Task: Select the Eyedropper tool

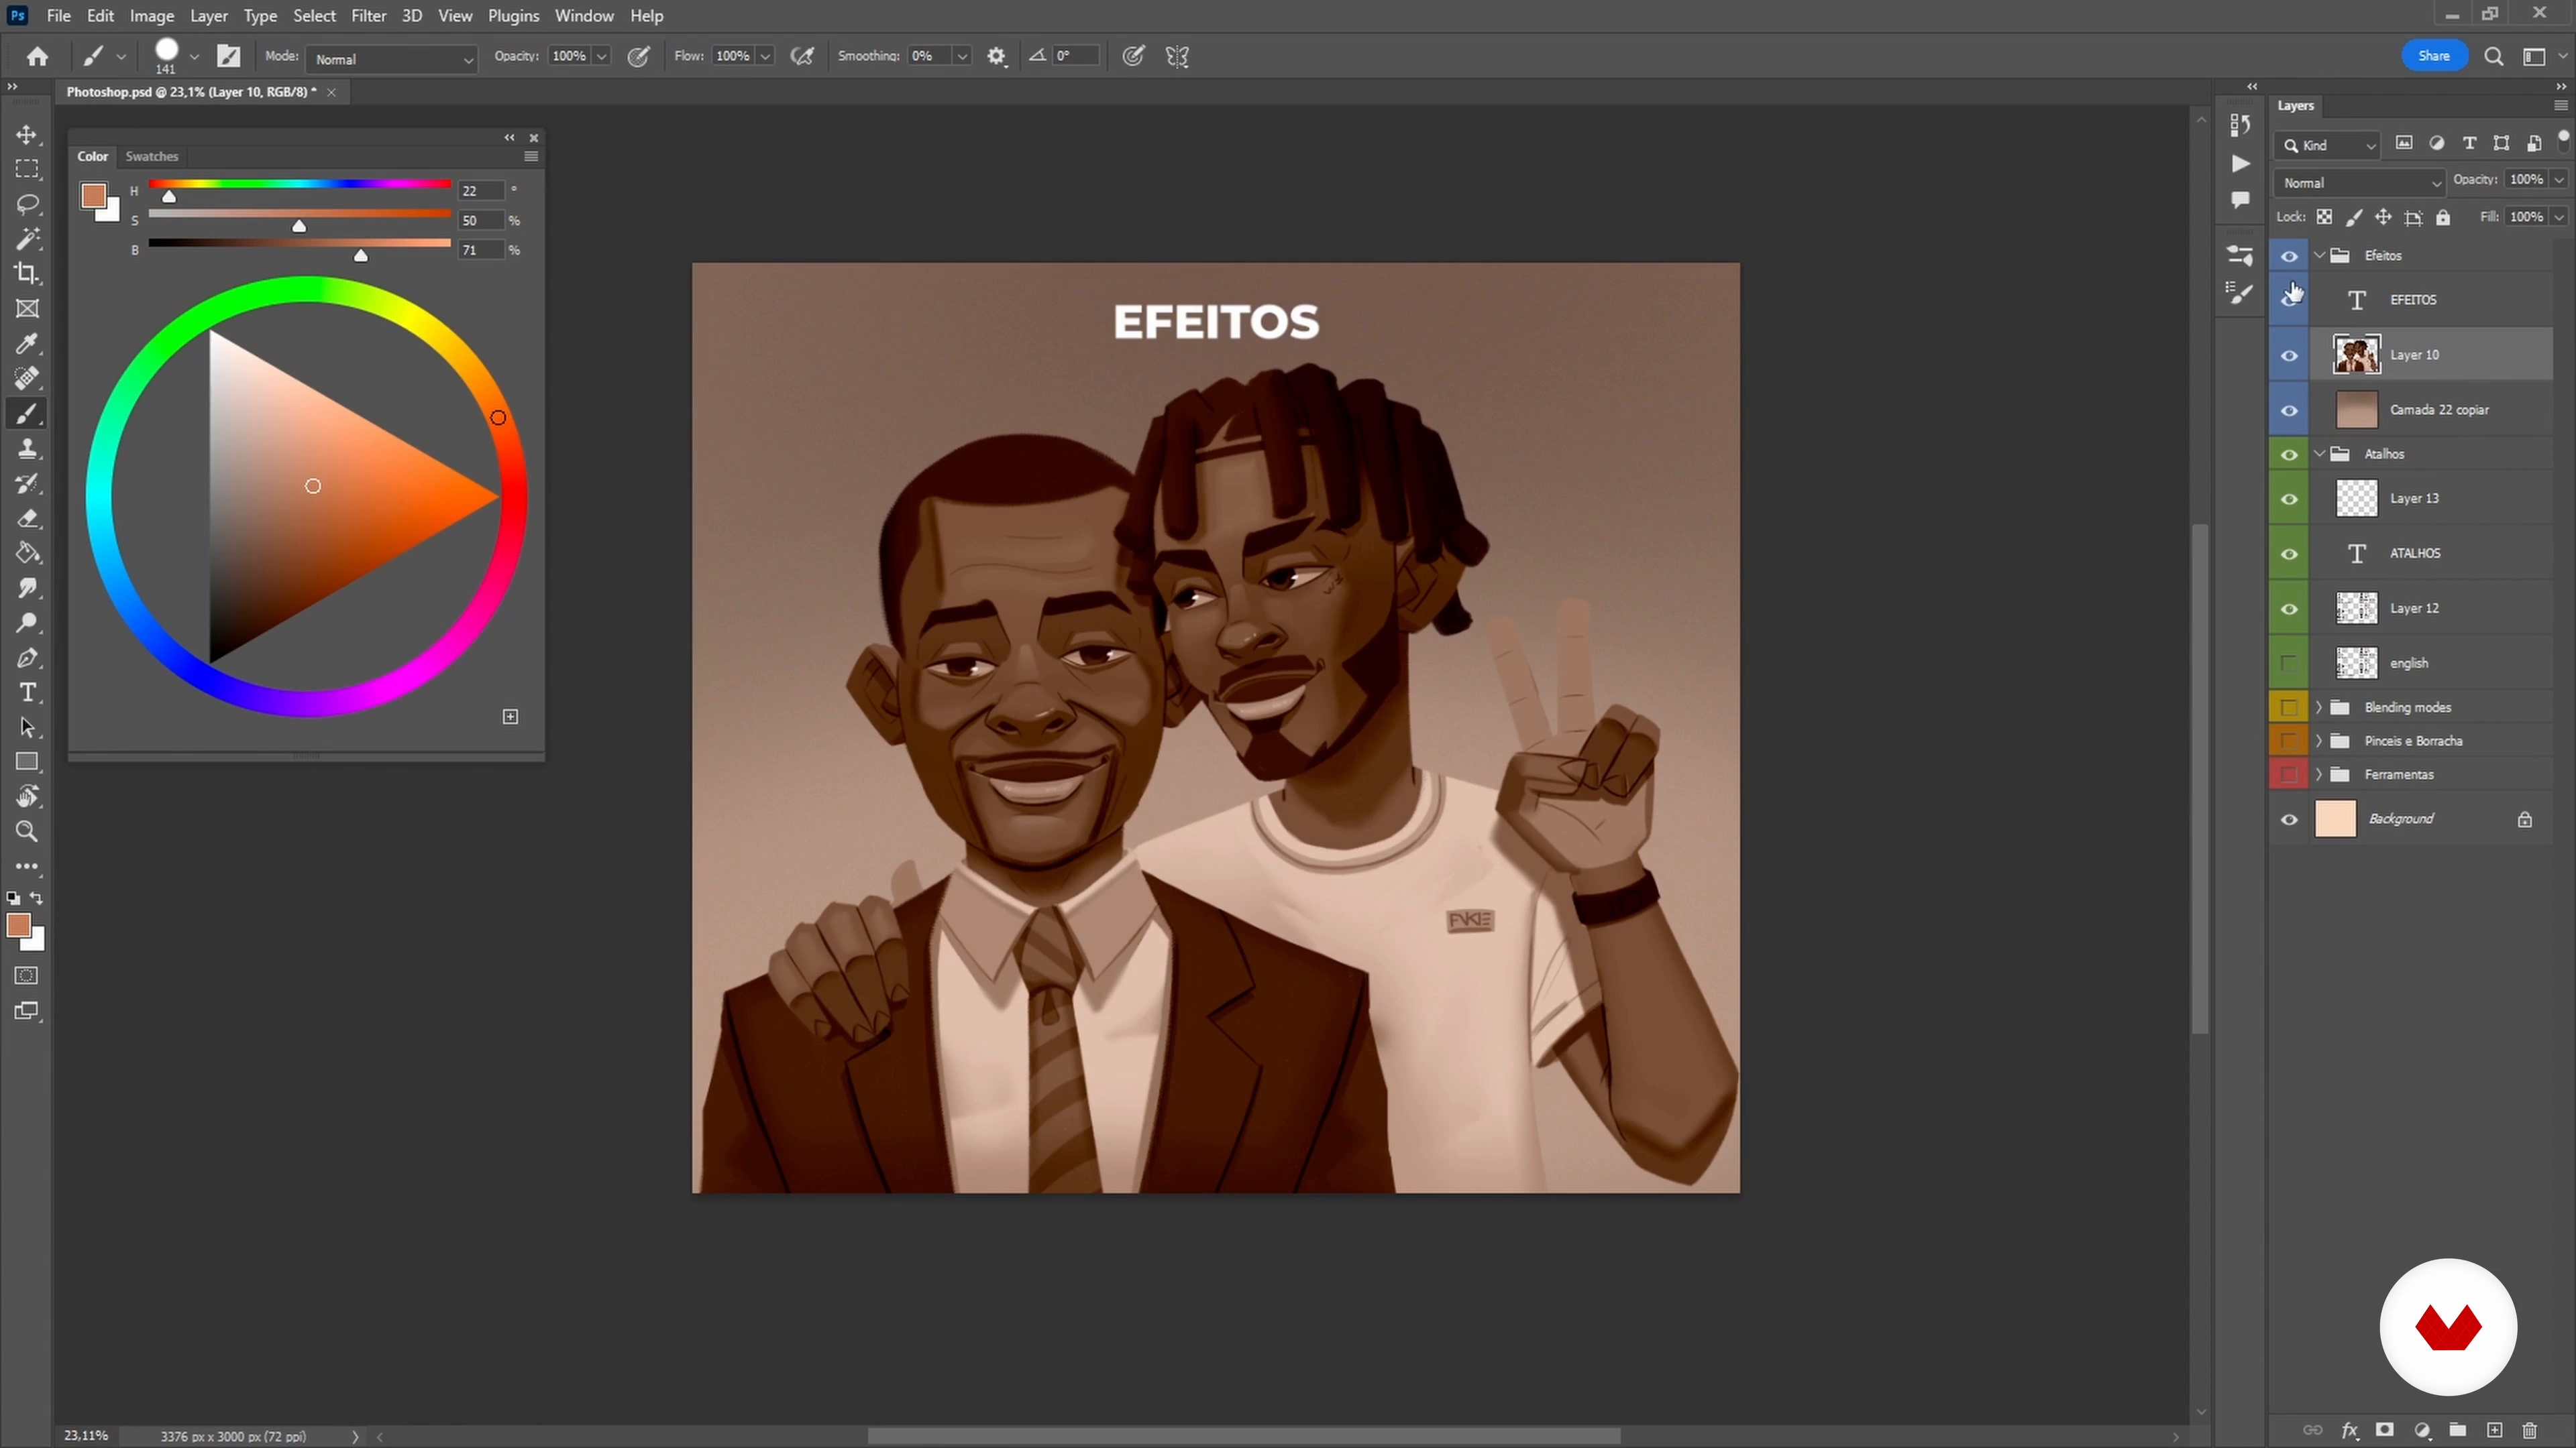Action: pos(27,344)
